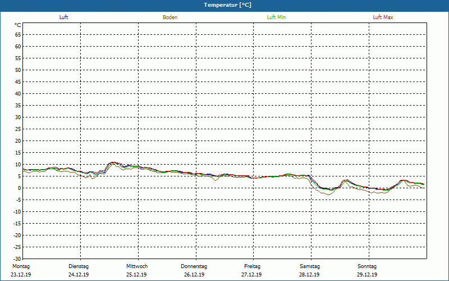449x281 pixels.
Task: Click the date '24.12.19'
Action: coord(79,275)
